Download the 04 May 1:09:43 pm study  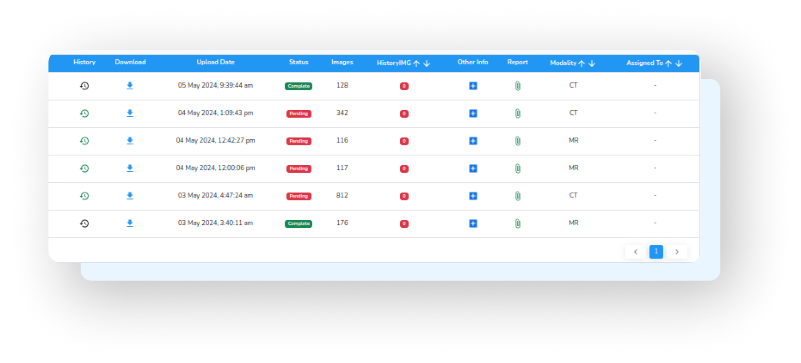tap(130, 113)
